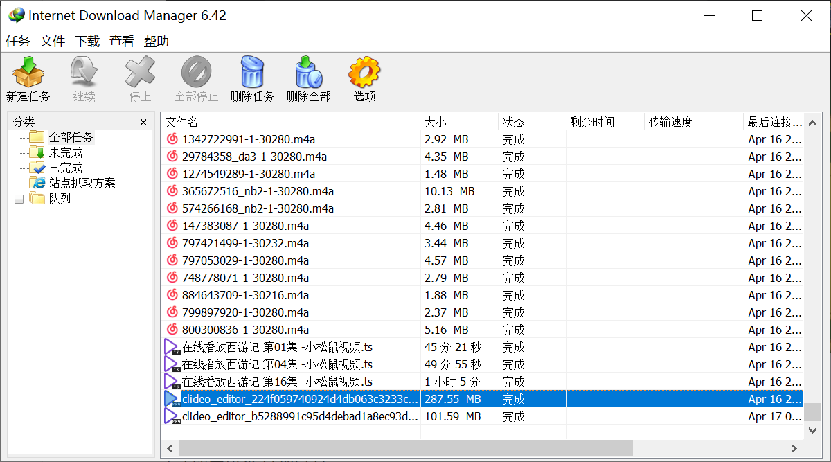Click file icon of 797053029-1-30280.m4a

click(172, 260)
